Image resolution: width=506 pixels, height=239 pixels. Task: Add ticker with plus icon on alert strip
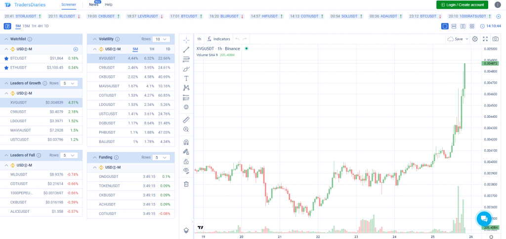pos(499,16)
